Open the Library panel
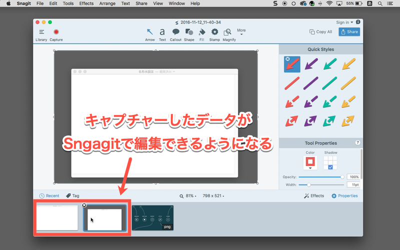Screen dimensions: 400x250 (x=41, y=34)
